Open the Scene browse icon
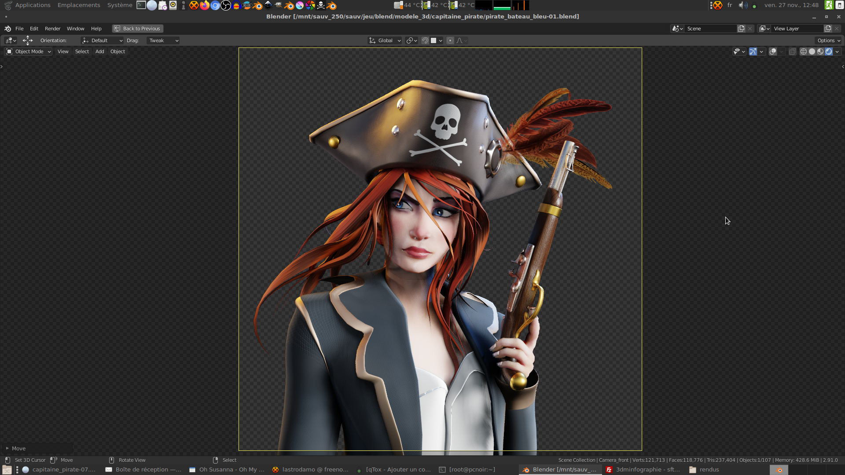The image size is (845, 475). 677,29
